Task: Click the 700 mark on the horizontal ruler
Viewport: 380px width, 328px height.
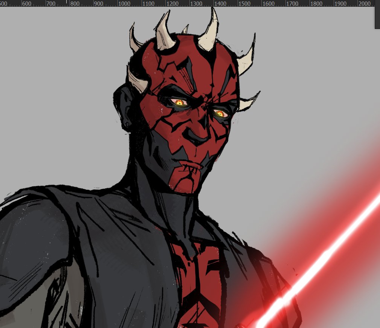Action: point(51,4)
